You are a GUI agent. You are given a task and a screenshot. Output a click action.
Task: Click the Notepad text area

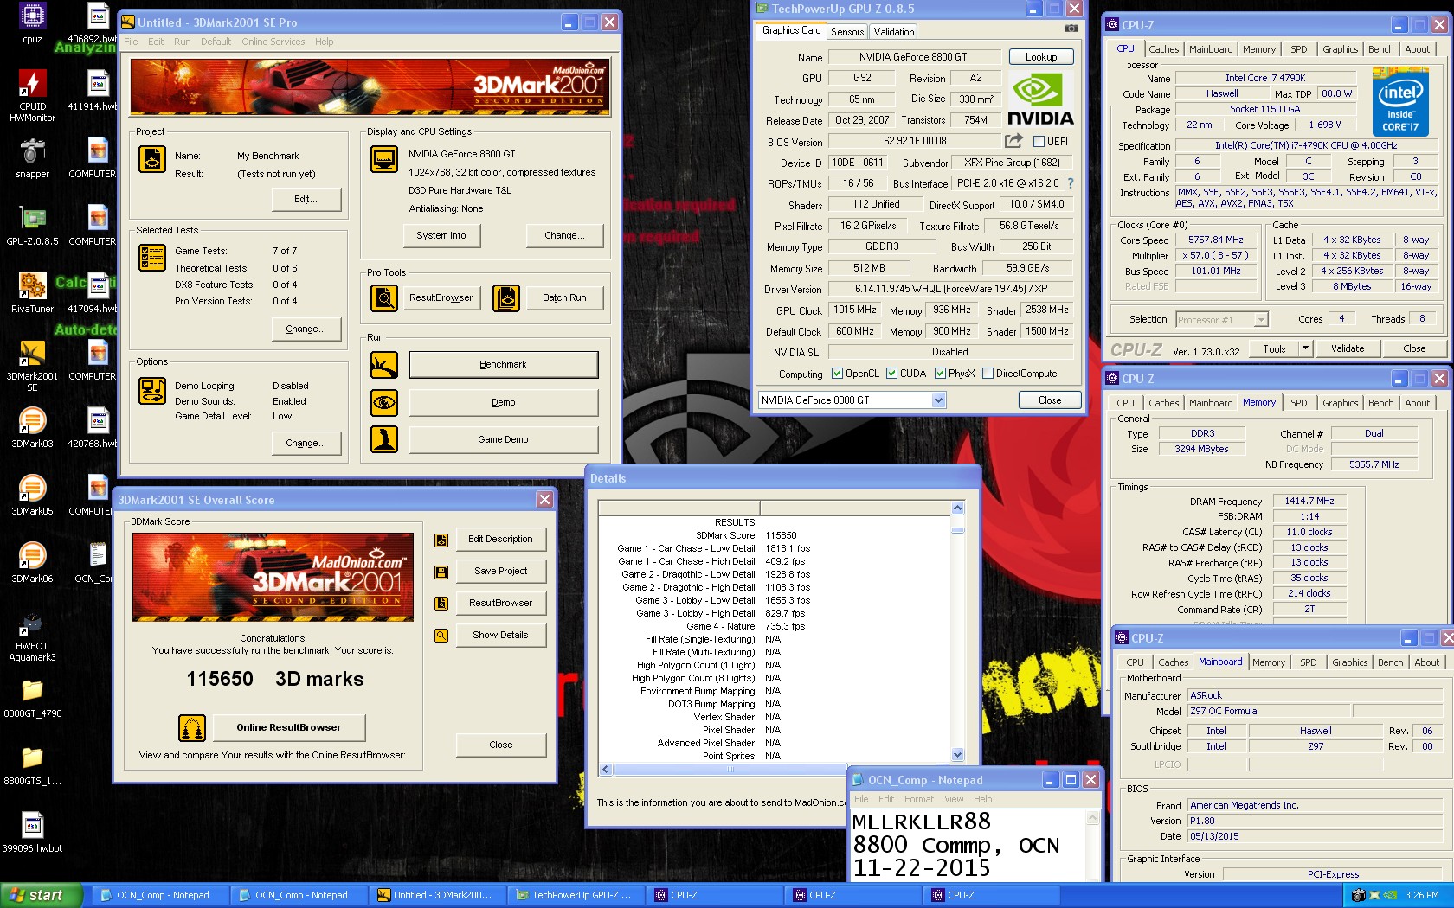pos(968,844)
